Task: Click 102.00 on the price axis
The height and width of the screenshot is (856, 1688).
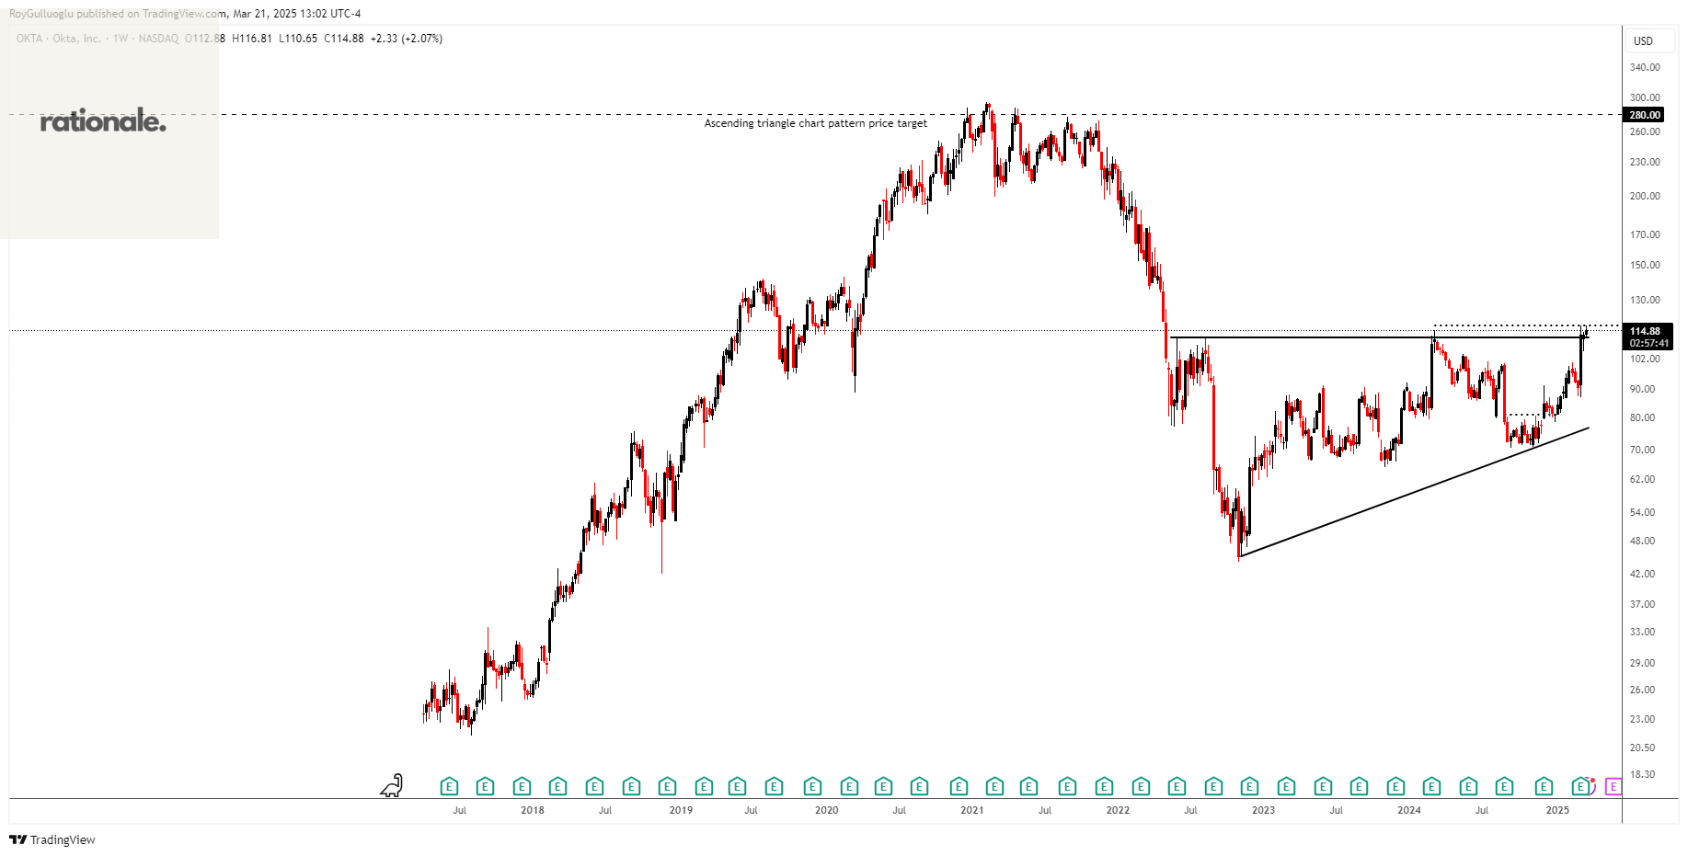Action: click(1645, 359)
